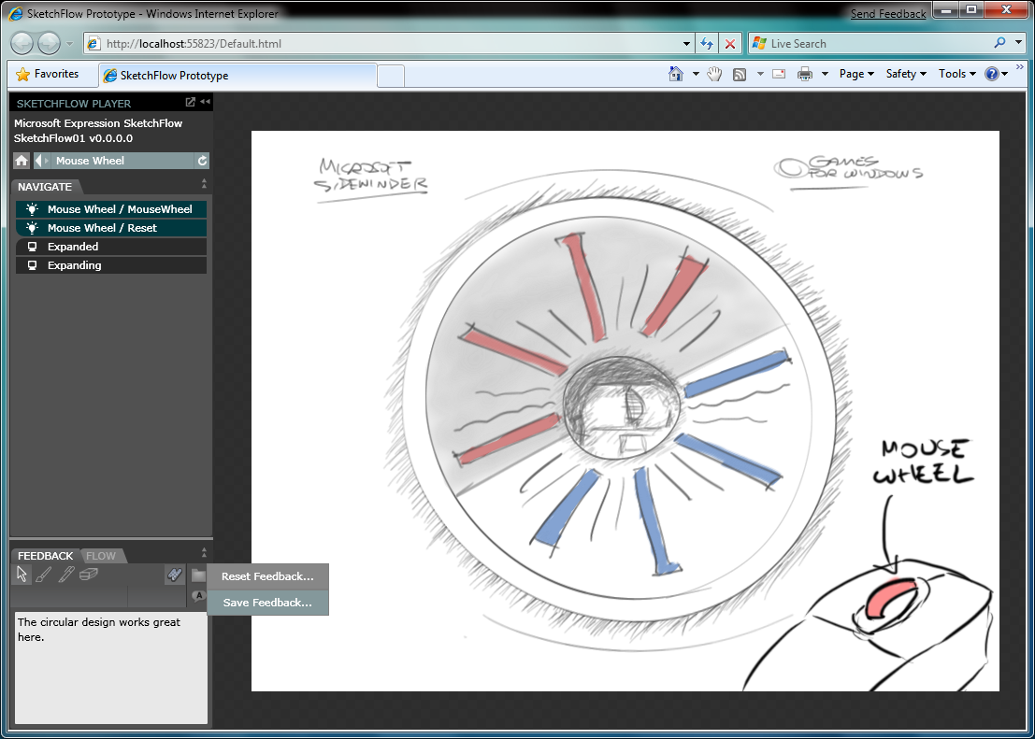The image size is (1035, 739).
Task: Open a new blank browser tab
Action: pos(390,76)
